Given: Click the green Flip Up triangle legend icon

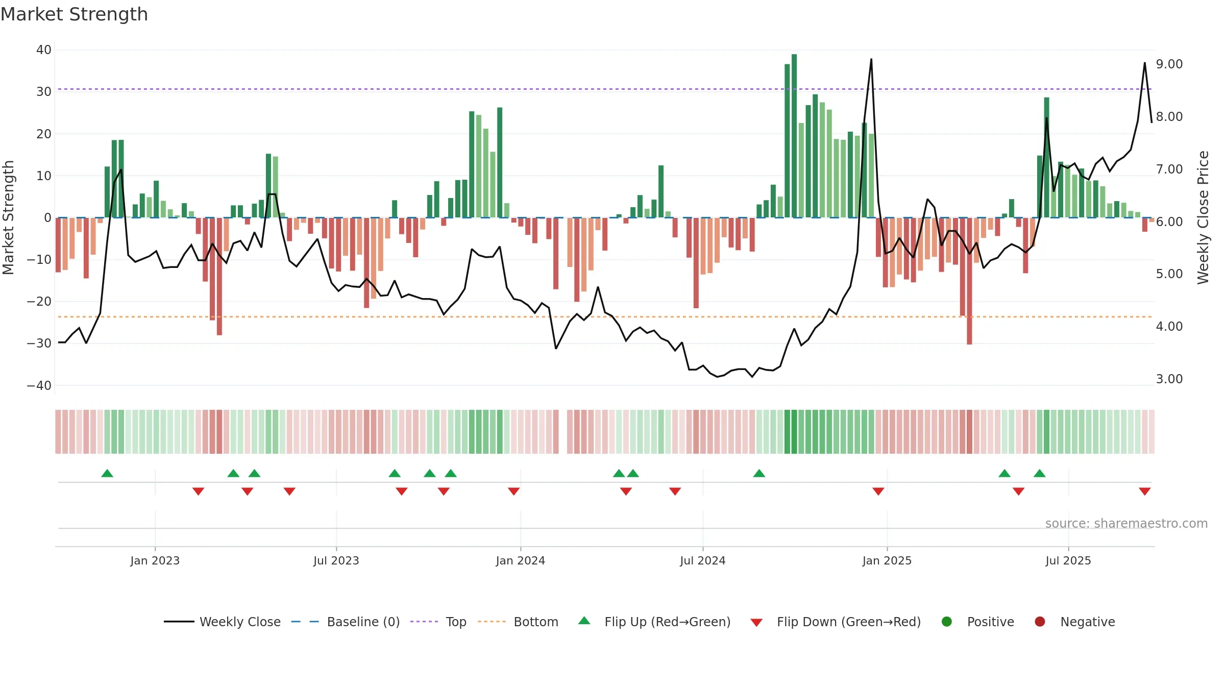Looking at the screenshot, I should (584, 621).
